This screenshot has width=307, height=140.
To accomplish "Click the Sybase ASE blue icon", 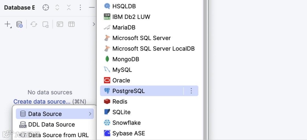I will pos(107,133).
